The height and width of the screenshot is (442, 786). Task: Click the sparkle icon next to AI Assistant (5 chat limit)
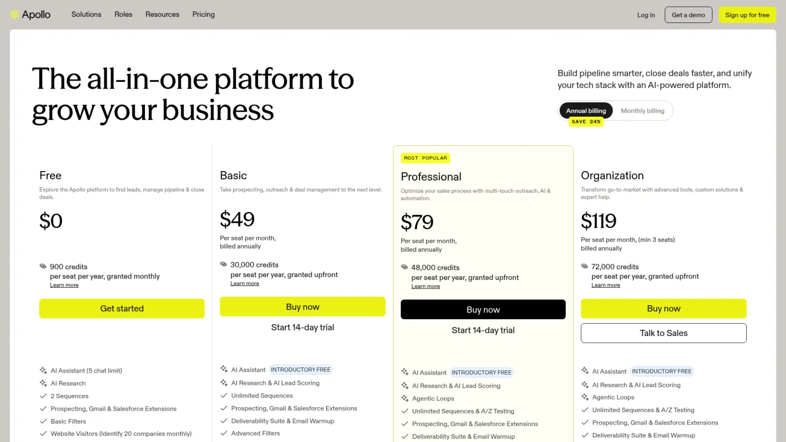tap(43, 370)
